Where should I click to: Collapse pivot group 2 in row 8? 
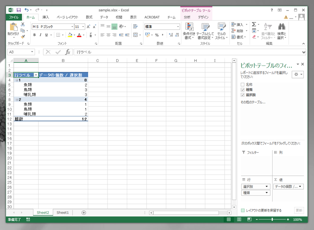17,100
